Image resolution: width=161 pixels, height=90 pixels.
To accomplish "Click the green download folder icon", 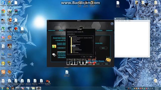I will pos(54,46).
